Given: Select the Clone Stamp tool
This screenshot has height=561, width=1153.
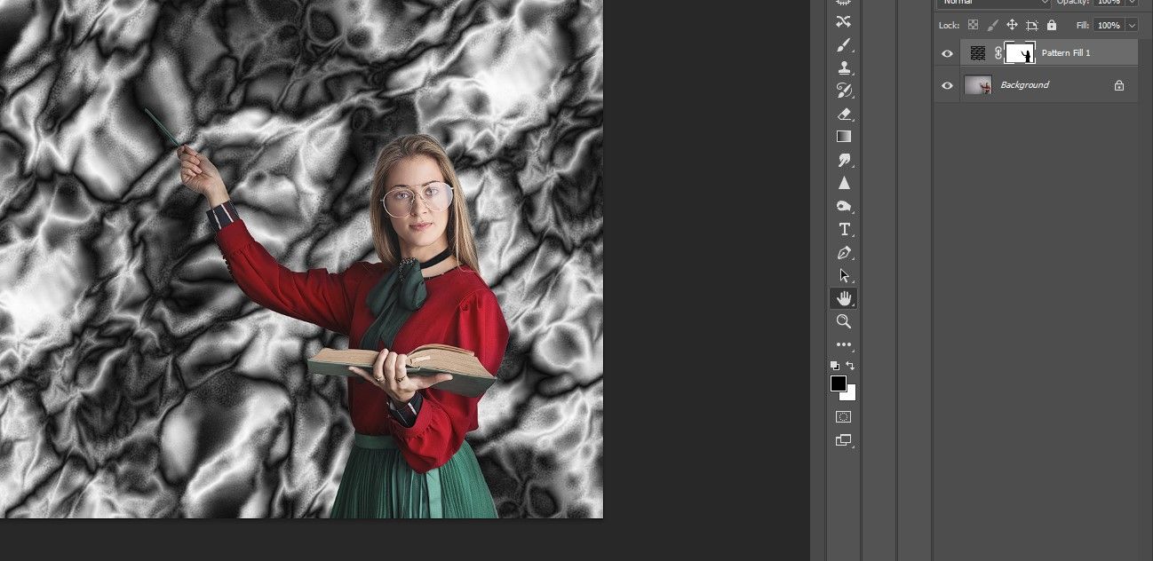Looking at the screenshot, I should (843, 67).
